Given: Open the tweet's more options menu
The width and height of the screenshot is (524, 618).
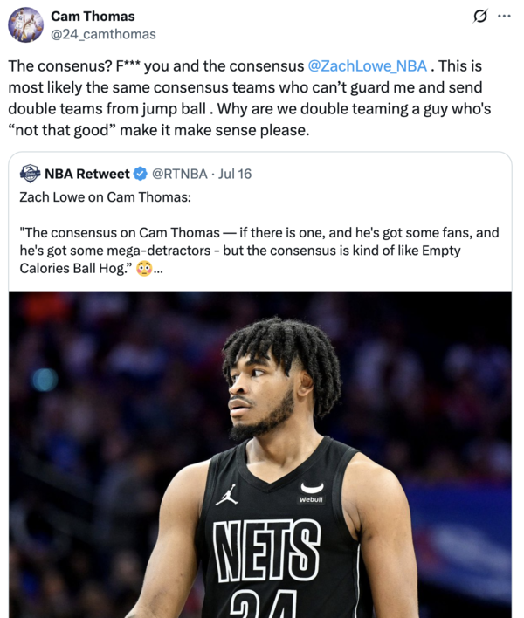Looking at the screenshot, I should click(x=504, y=17).
